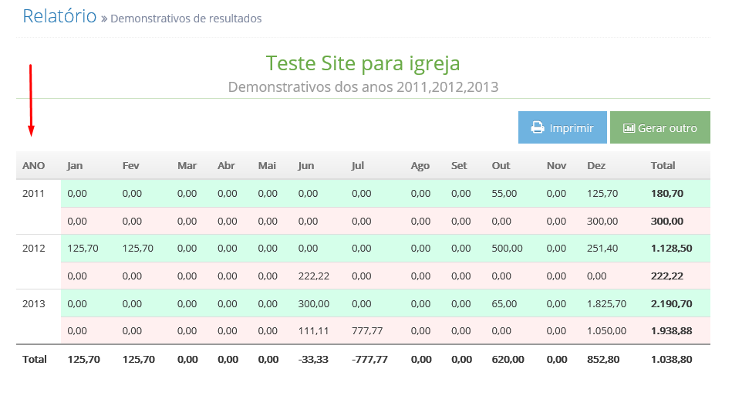Viewport: 732px width, 396px height.
Task: Click the Fev column header
Action: pos(130,166)
